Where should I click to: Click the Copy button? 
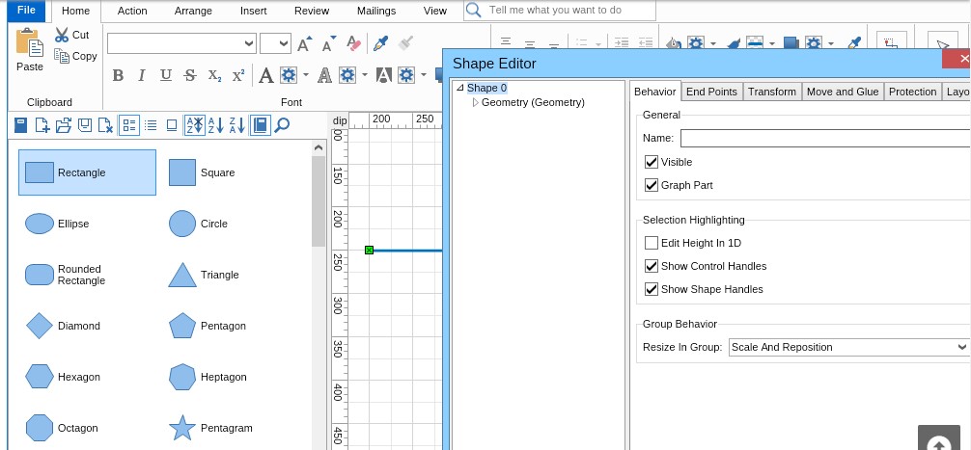[76, 56]
